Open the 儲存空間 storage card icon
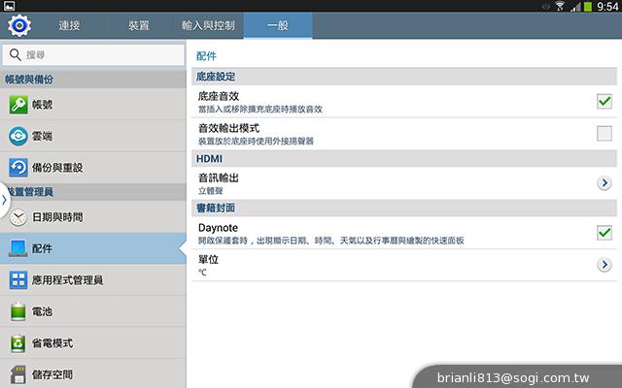622x388 pixels. [18, 374]
